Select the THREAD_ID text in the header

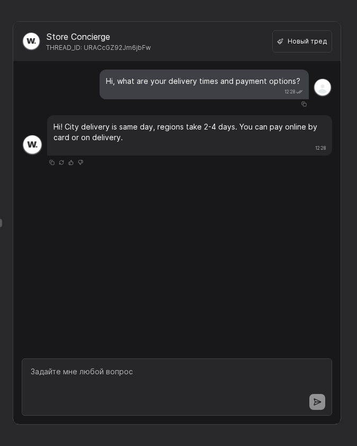(x=99, y=48)
